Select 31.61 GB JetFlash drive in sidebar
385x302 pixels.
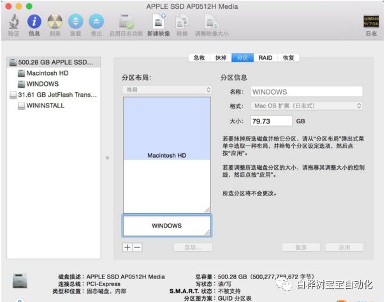coord(54,95)
